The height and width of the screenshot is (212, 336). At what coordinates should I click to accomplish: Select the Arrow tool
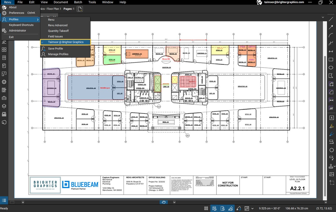click(x=331, y=27)
